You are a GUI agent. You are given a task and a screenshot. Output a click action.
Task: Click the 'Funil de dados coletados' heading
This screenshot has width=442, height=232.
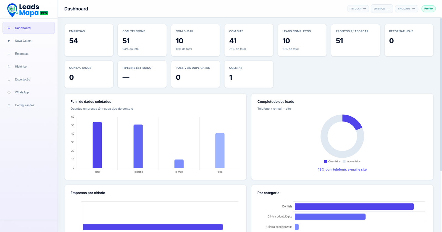click(91, 102)
